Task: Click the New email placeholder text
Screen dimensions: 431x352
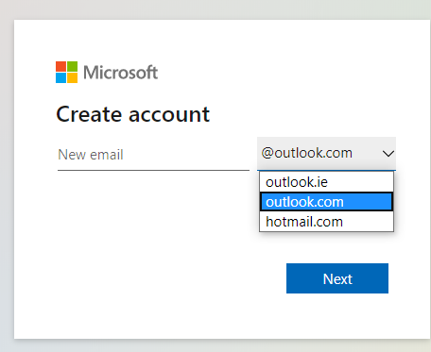Action: (91, 155)
